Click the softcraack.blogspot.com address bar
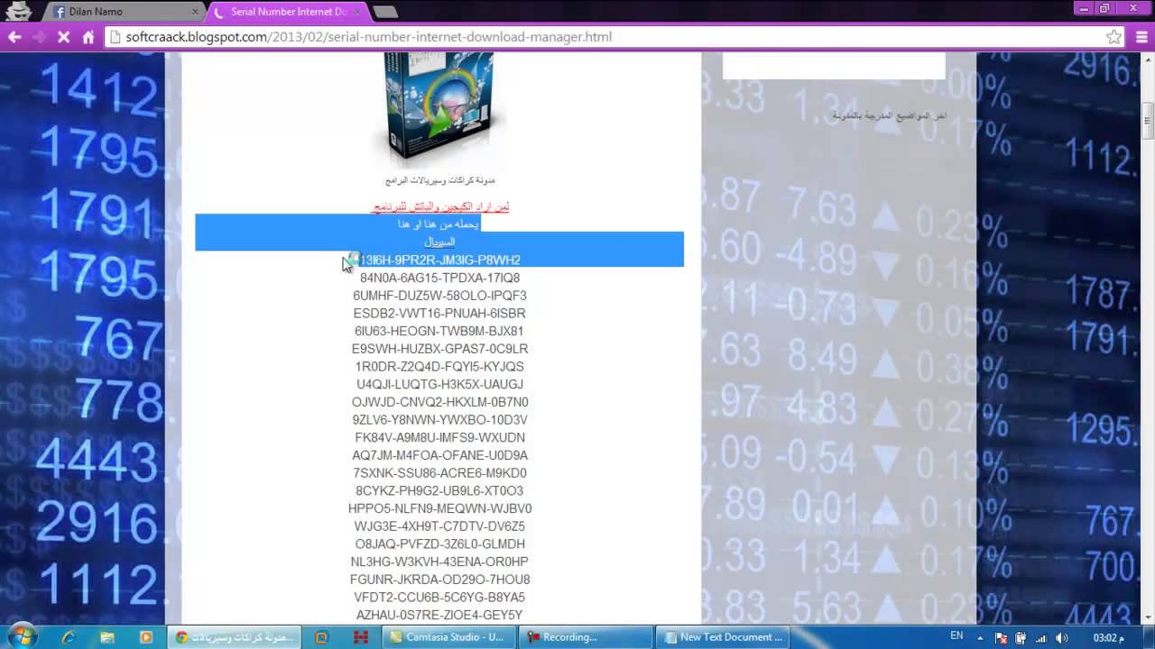The image size is (1155, 649). coord(605,37)
